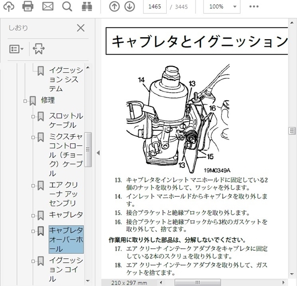Collapse navigation pane with triangle handle
The height and width of the screenshot is (286, 297).
[98, 153]
